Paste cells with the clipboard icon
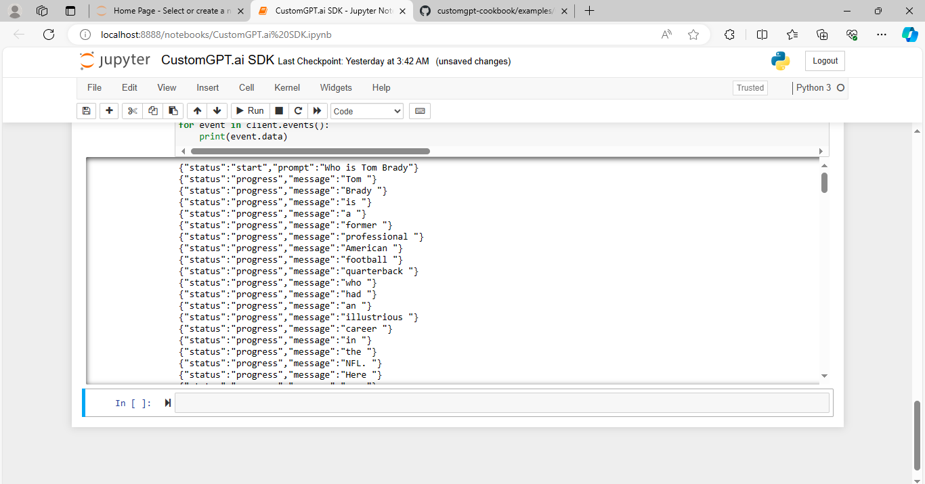The width and height of the screenshot is (925, 484). pyautogui.click(x=173, y=110)
